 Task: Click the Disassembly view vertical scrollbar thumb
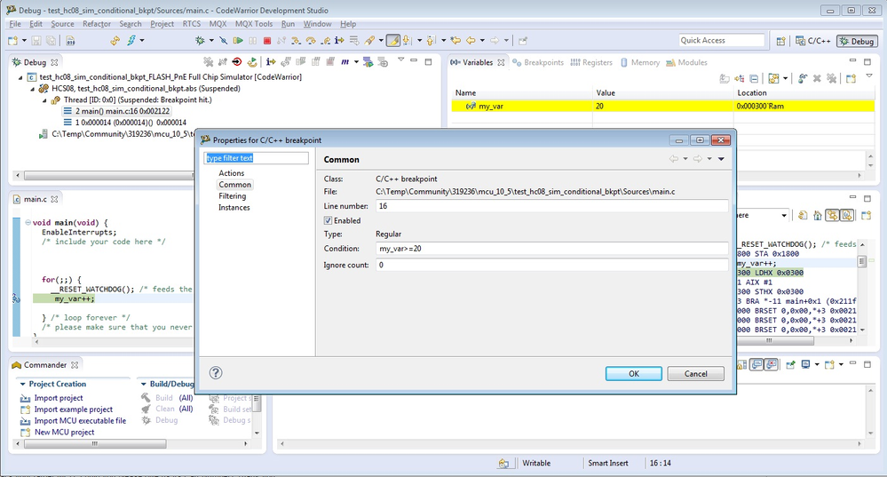tap(862, 261)
